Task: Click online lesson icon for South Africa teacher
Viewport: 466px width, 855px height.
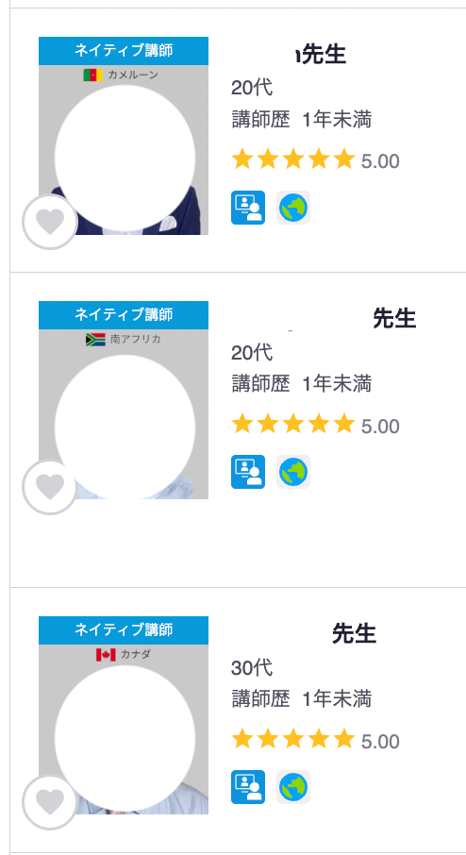Action: point(248,472)
